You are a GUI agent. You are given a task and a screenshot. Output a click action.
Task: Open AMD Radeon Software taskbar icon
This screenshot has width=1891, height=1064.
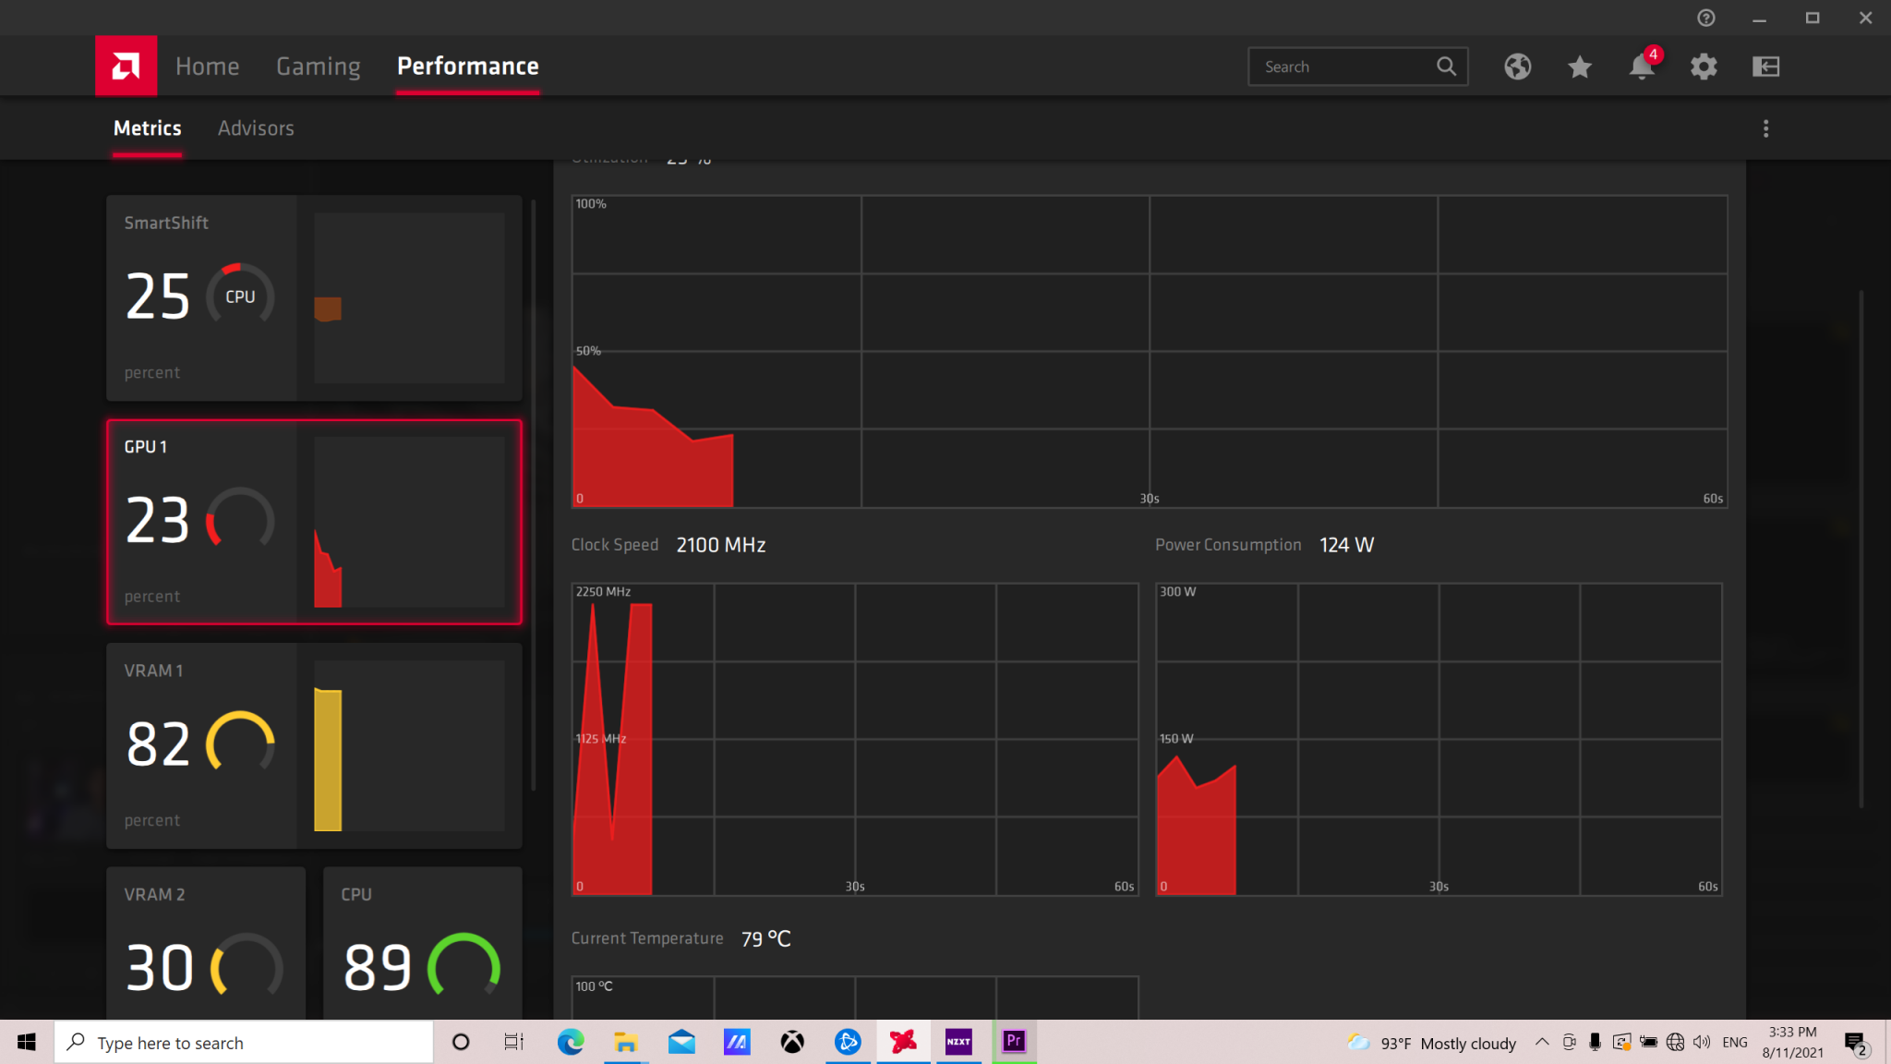903,1042
